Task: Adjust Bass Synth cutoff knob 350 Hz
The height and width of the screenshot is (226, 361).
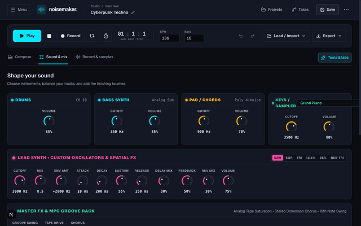Action: [x=117, y=121]
